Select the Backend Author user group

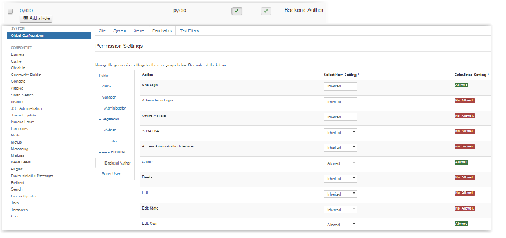(x=115, y=163)
